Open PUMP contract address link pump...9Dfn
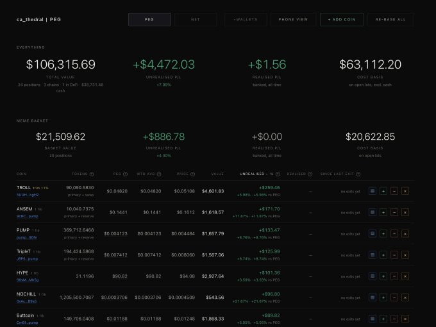 click(27, 237)
